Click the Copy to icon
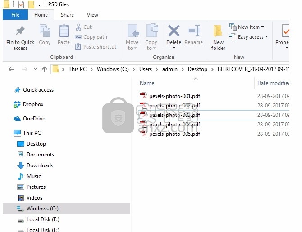The image size is (302, 232). click(152, 30)
